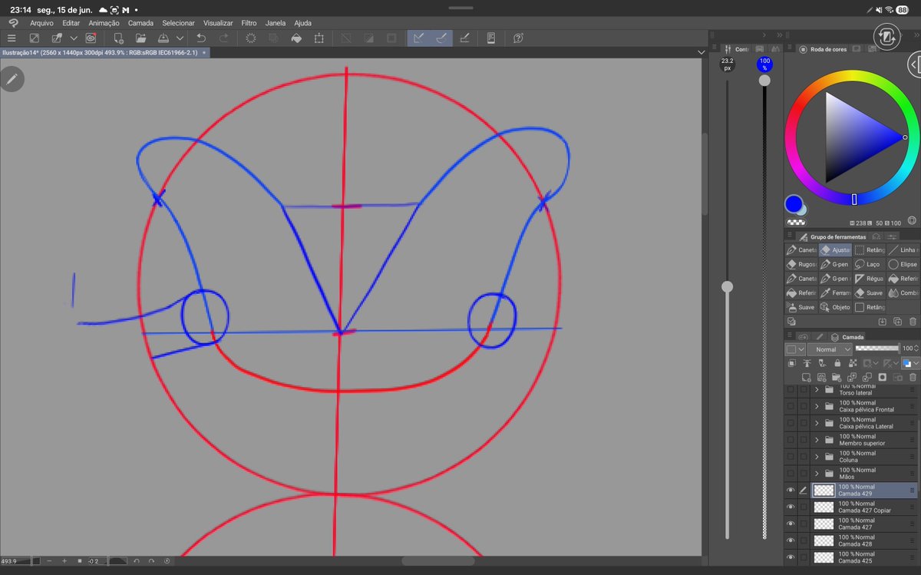Screen dimensions: 921x575
Task: Show the Coluna folder layer
Action: [x=791, y=457]
